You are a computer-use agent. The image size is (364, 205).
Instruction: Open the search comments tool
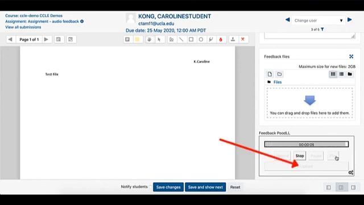point(59,39)
